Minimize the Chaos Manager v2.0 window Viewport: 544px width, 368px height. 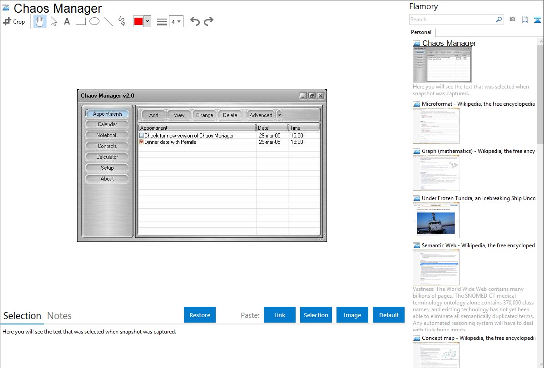point(303,96)
